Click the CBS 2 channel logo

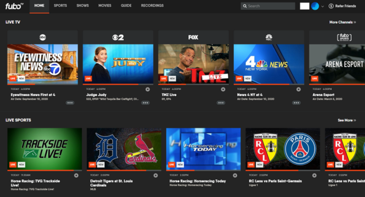[x=118, y=37]
